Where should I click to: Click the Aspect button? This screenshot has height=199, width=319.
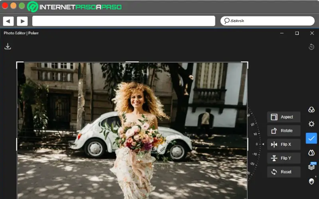284,117
